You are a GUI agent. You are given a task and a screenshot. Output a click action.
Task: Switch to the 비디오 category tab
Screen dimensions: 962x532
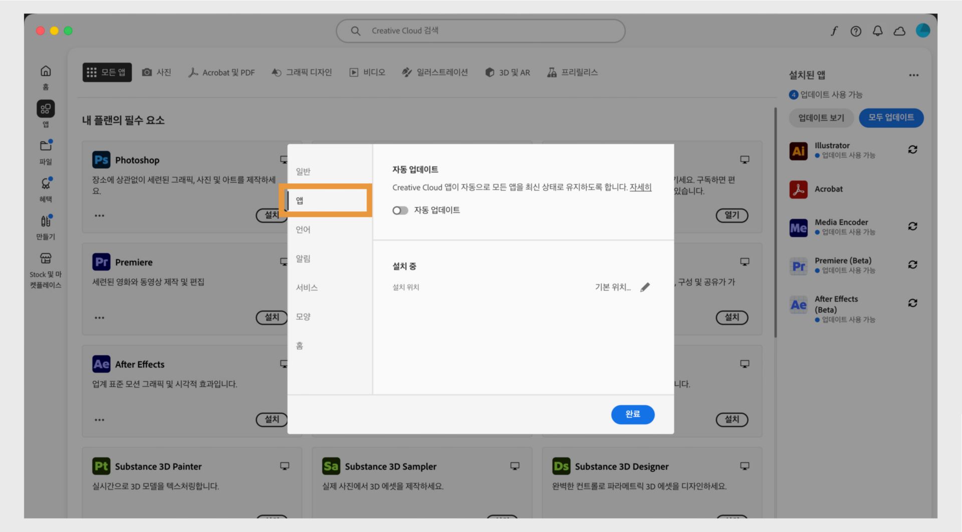coord(367,73)
